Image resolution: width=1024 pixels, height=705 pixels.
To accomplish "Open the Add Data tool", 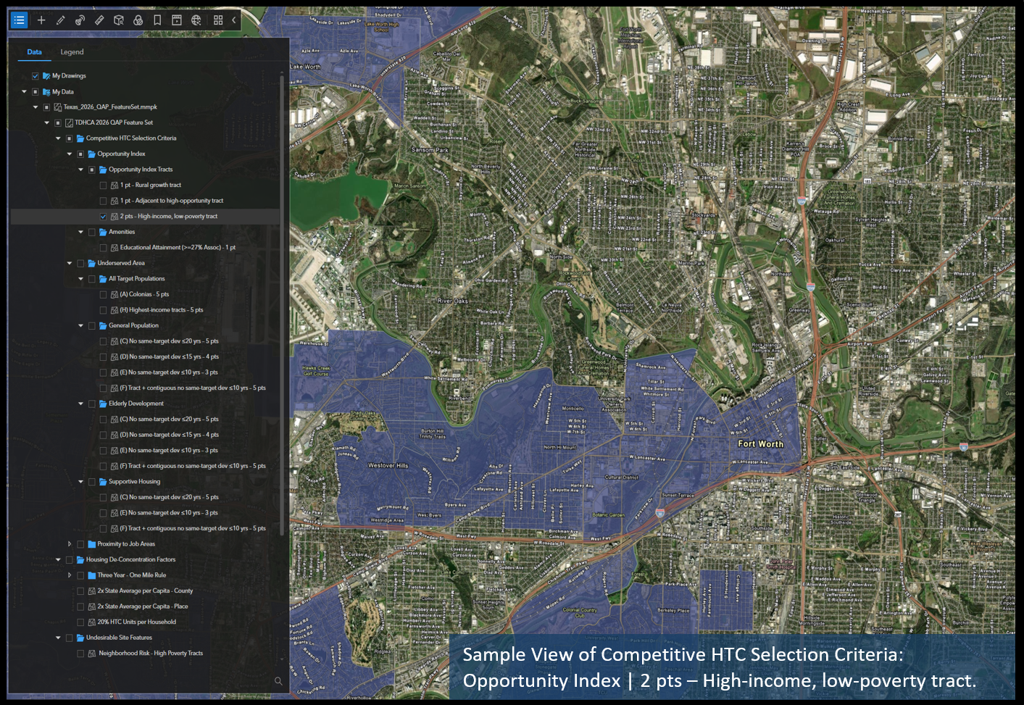I will [40, 20].
